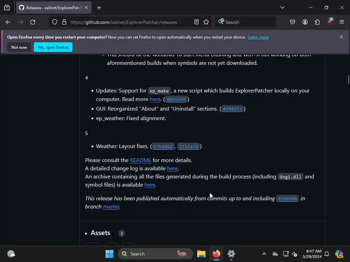
Task: Open the network display tray icon
Action: 286,254
